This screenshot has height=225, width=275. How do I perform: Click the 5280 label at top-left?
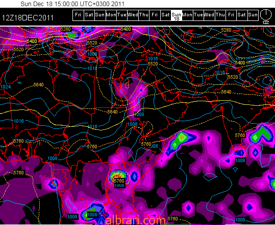66,29
